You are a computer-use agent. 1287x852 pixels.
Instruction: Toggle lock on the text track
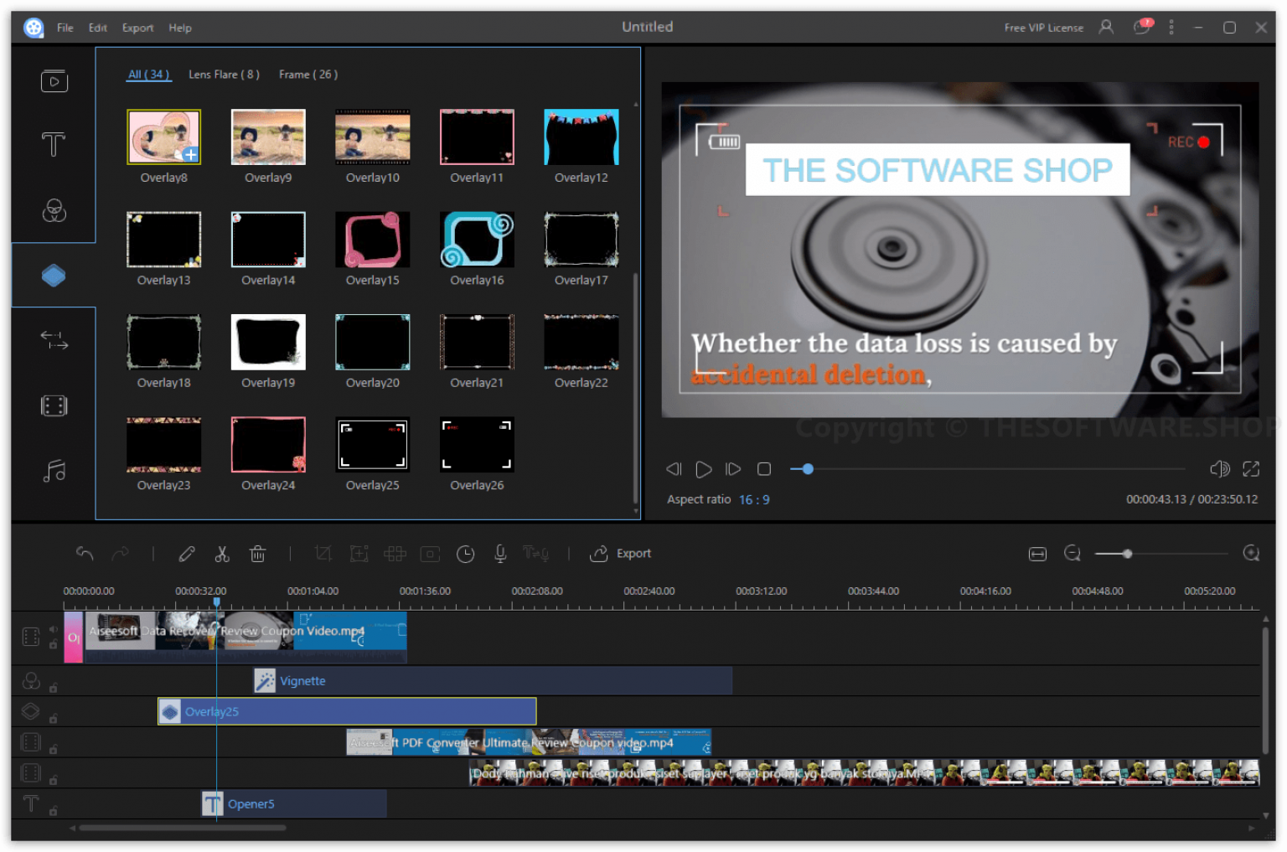coord(53,811)
